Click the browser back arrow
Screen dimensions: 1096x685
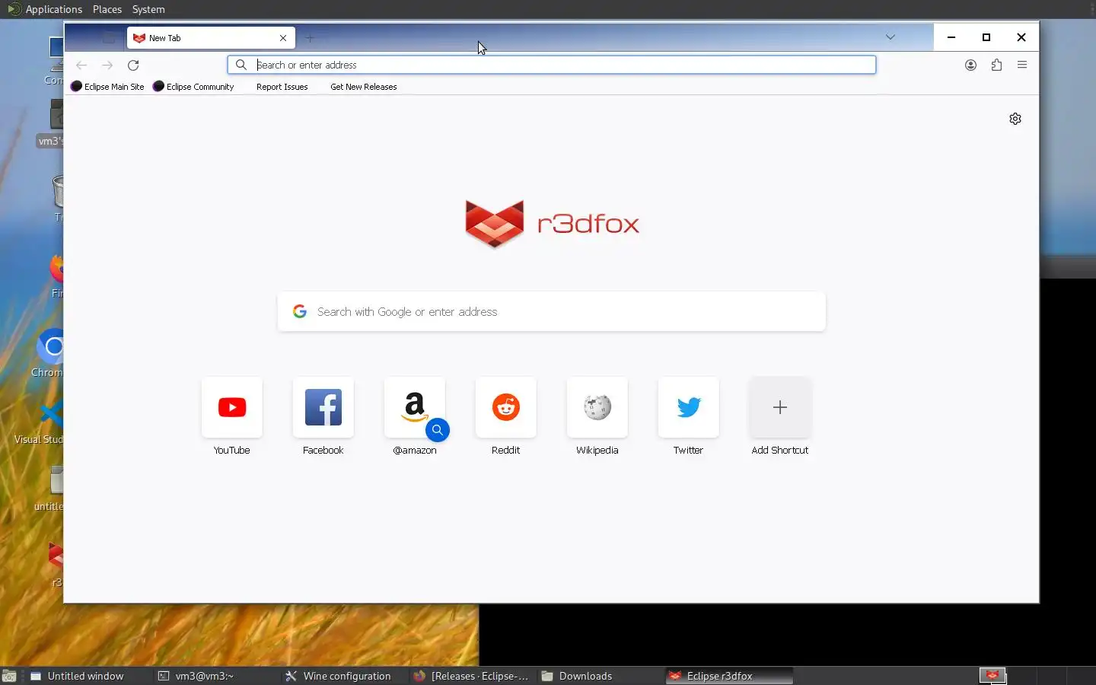[x=81, y=65]
